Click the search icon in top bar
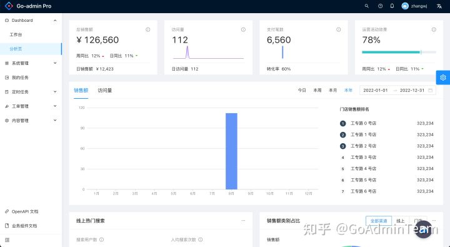Viewport: 450px width, 247px height. [x=366, y=6]
